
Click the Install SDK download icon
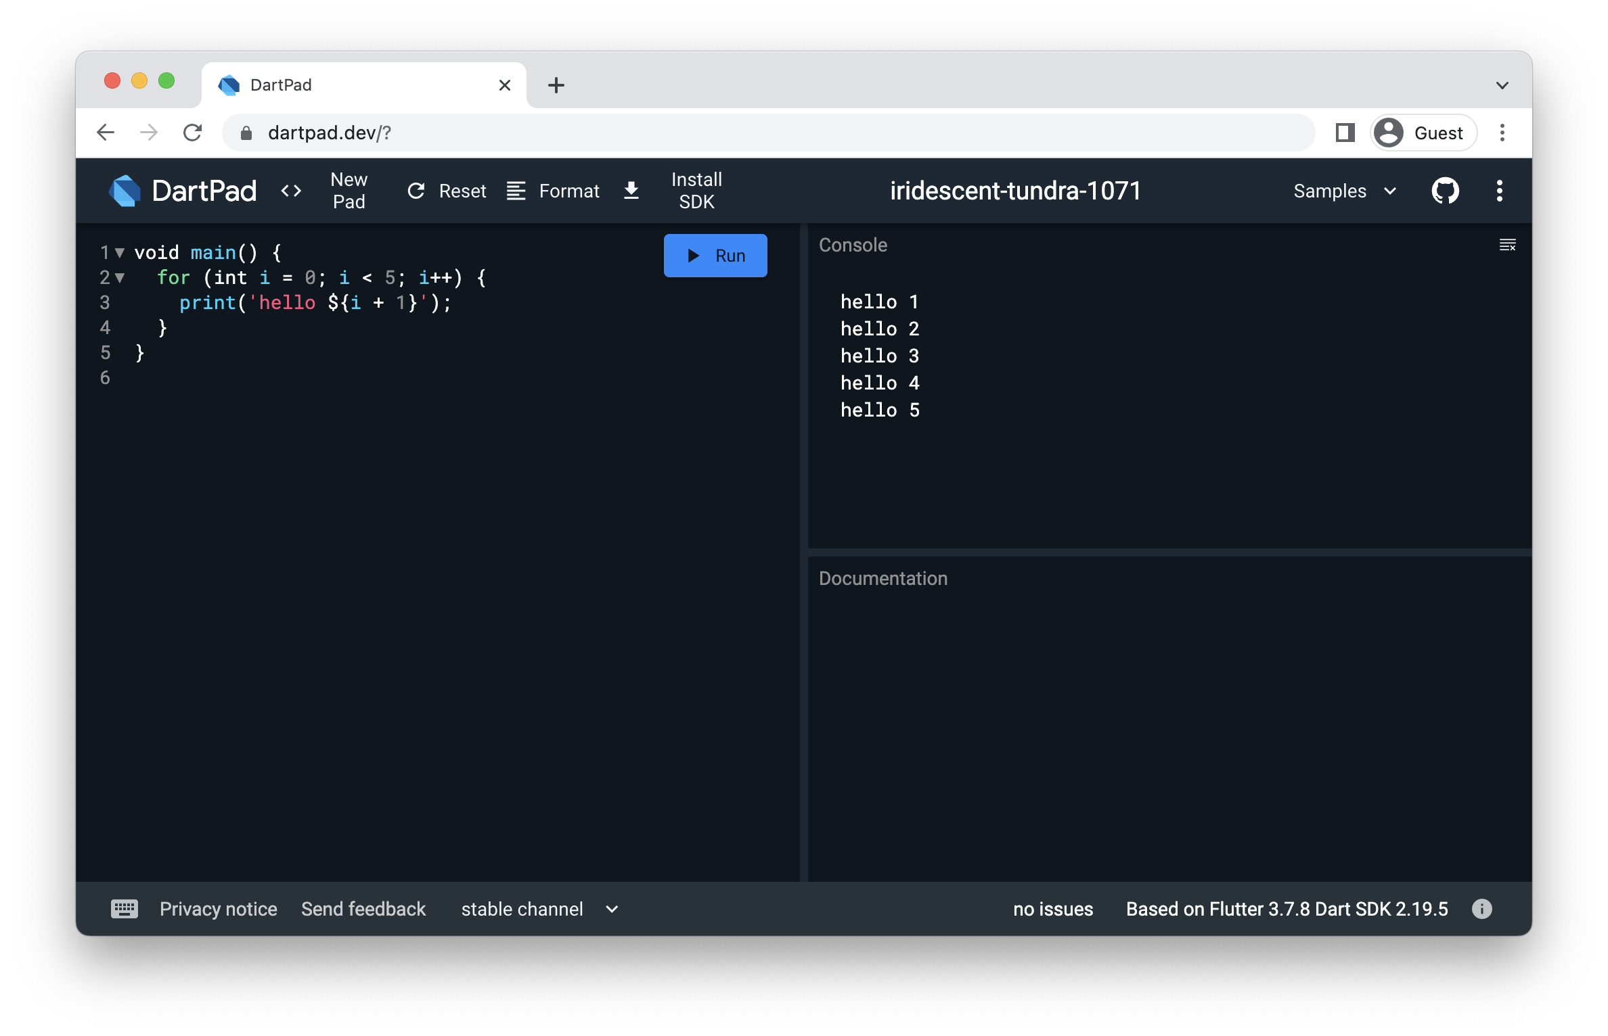click(x=631, y=191)
